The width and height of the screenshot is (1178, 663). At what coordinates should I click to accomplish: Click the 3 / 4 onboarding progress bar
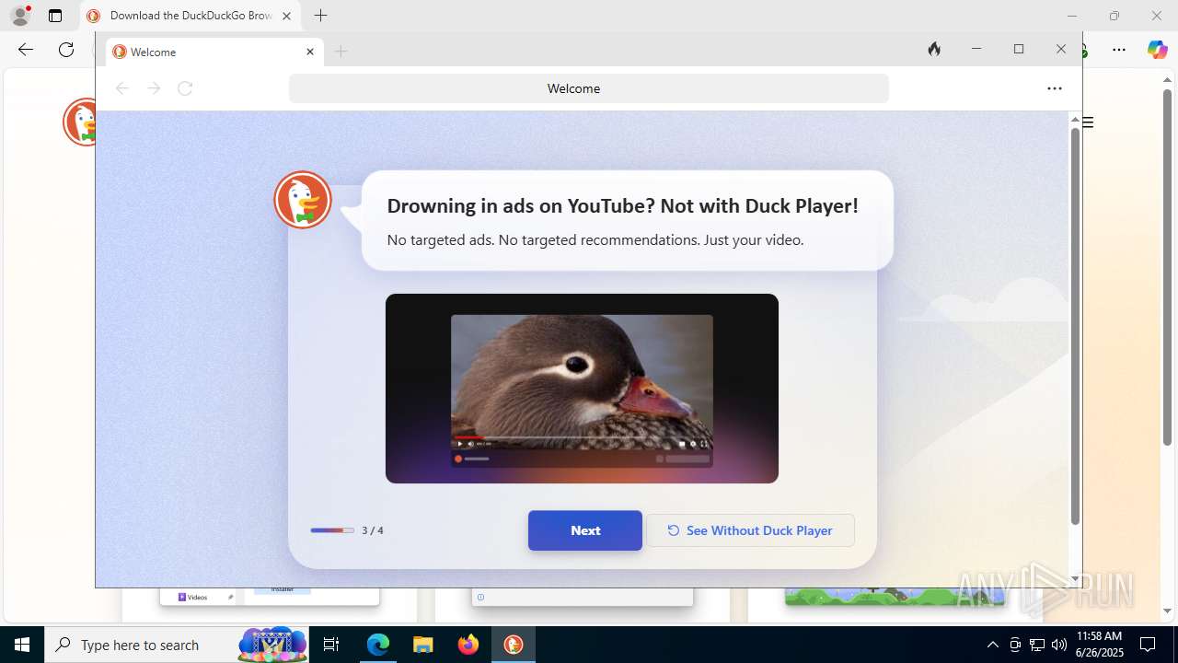pyautogui.click(x=332, y=530)
